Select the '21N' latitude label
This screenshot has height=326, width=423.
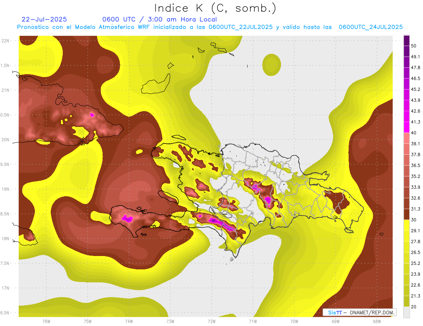(6, 90)
